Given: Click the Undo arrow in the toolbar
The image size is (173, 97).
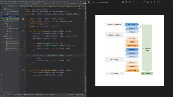Looking at the screenshot, I should click(71, 4).
